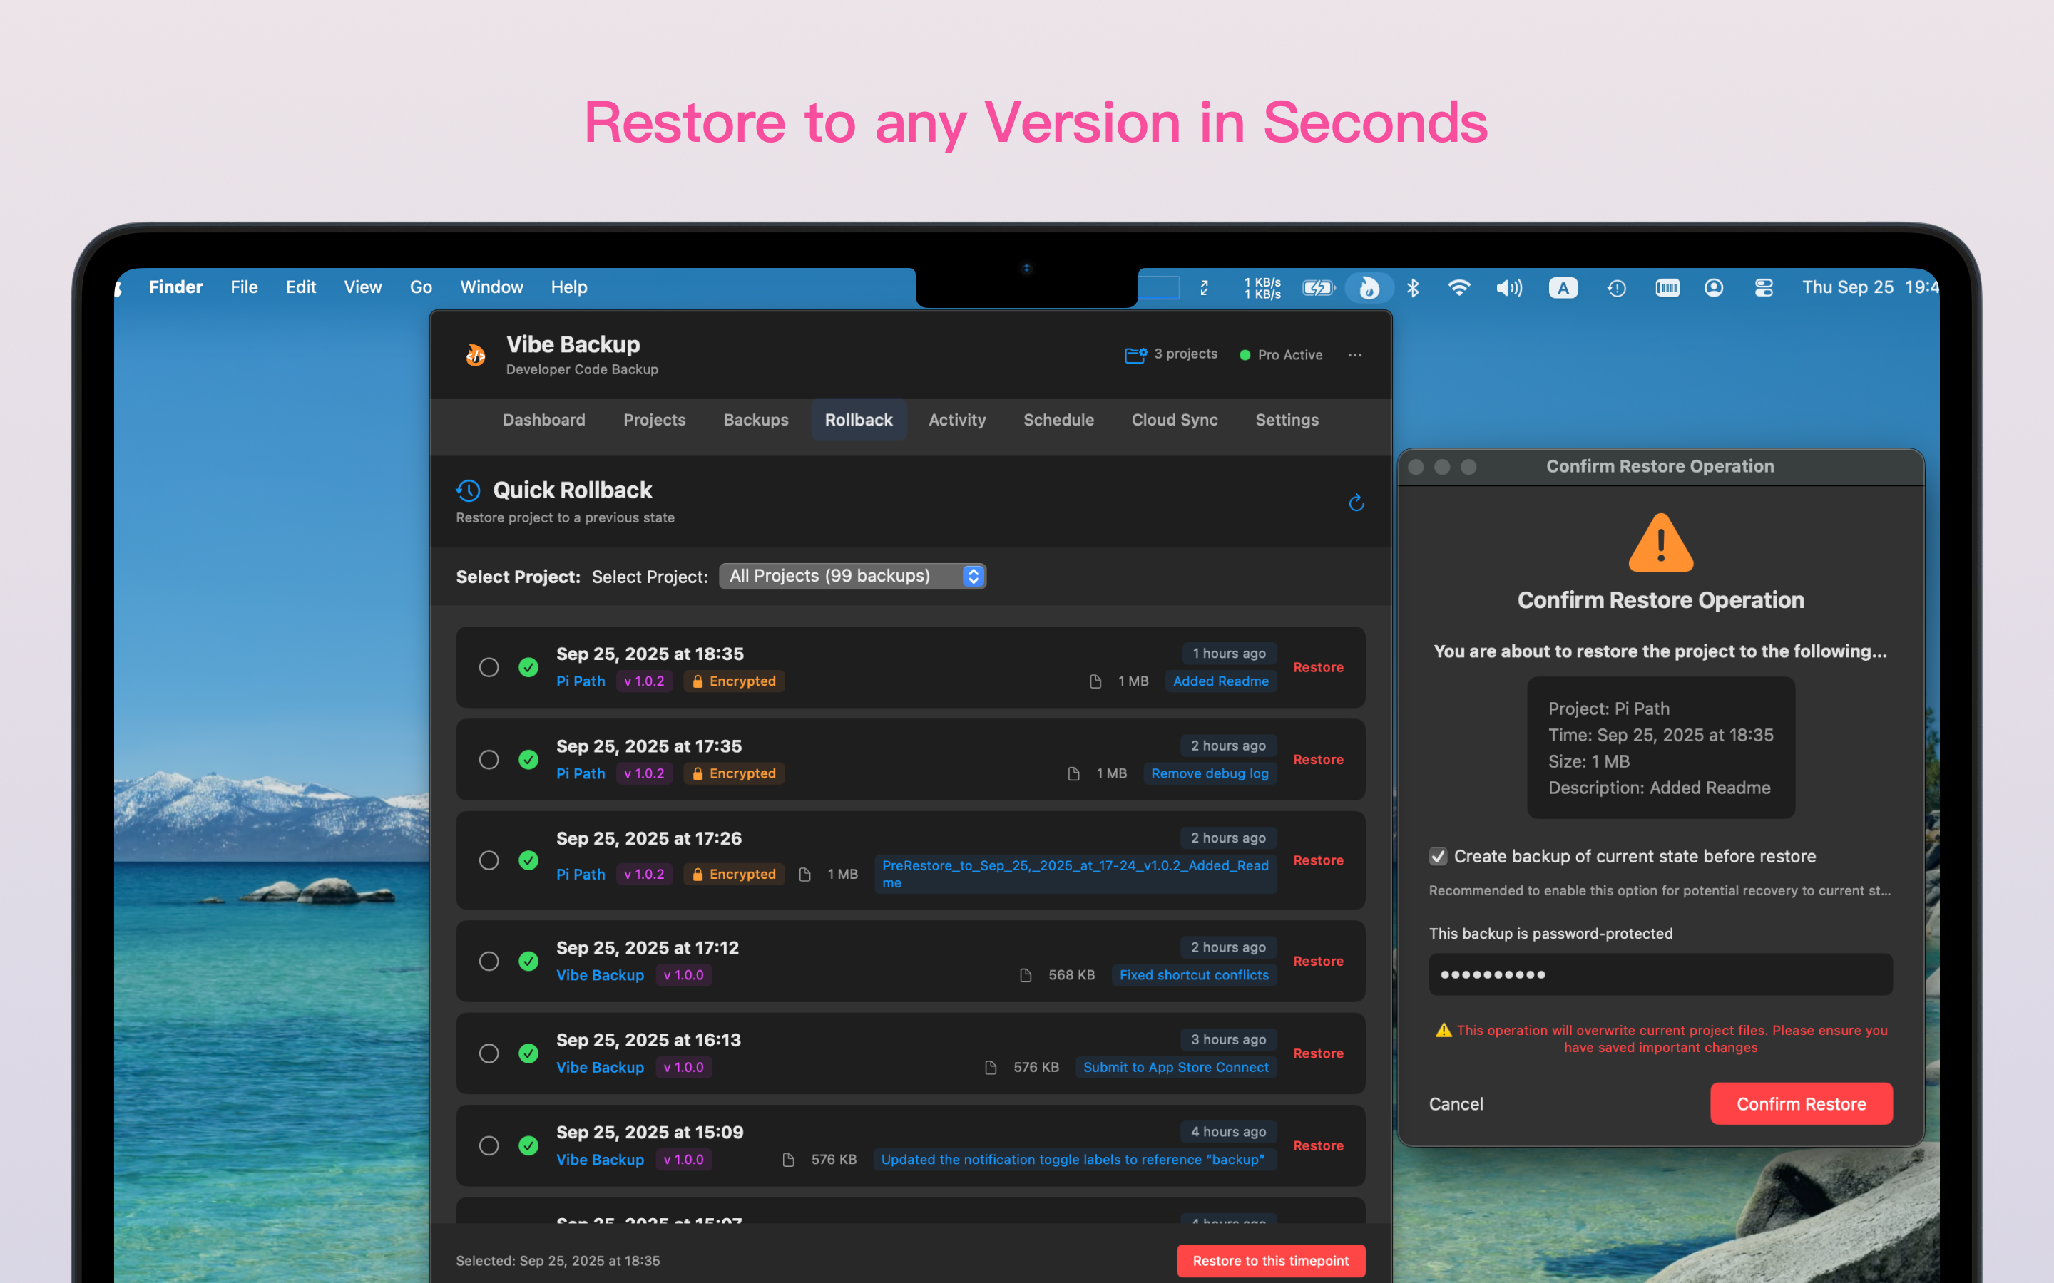Open the All Projects (99 backups) dropdown
The image size is (2054, 1283).
point(852,575)
